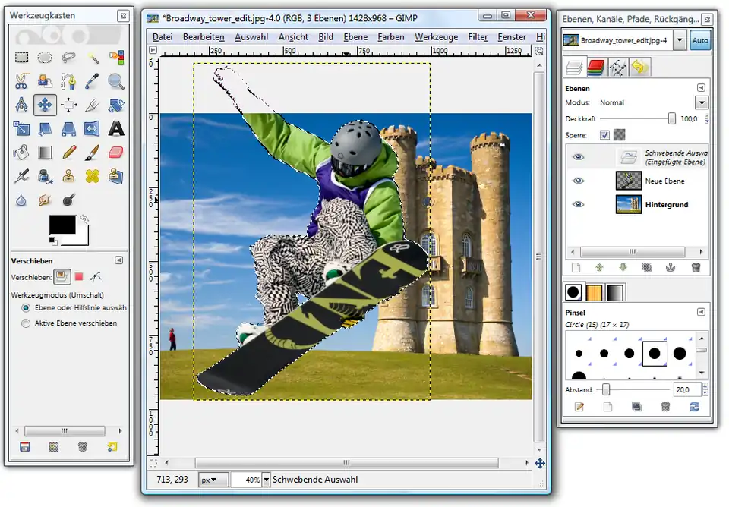This screenshot has height=507, width=729.
Task: Open the Filter menu
Action: click(478, 36)
